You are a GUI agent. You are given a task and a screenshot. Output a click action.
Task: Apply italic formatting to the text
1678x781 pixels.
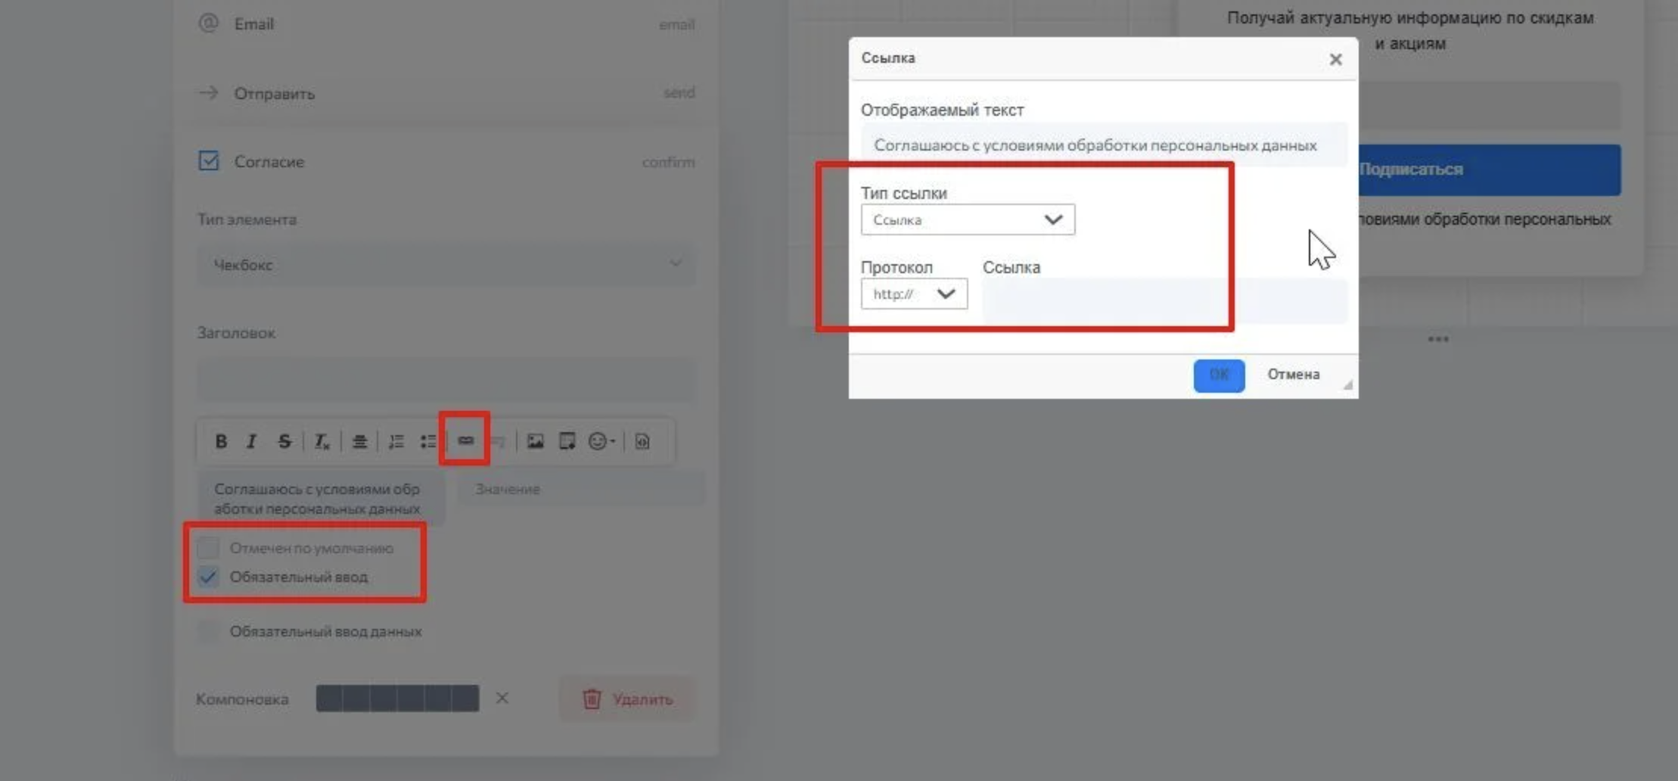tap(252, 441)
